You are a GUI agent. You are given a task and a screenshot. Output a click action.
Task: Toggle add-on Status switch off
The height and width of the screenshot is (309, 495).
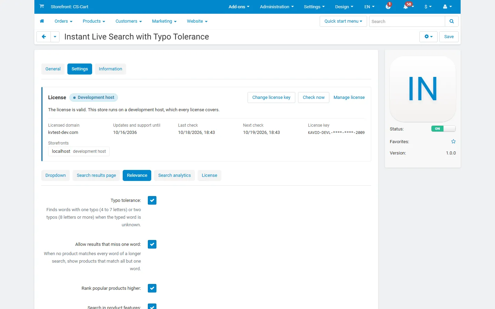[443, 129]
